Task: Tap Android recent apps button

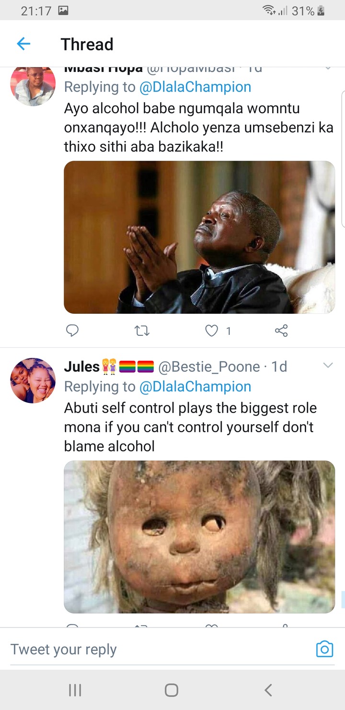Action: click(x=75, y=690)
